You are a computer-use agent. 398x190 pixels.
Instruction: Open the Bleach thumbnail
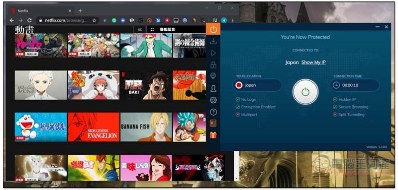tap(199, 168)
